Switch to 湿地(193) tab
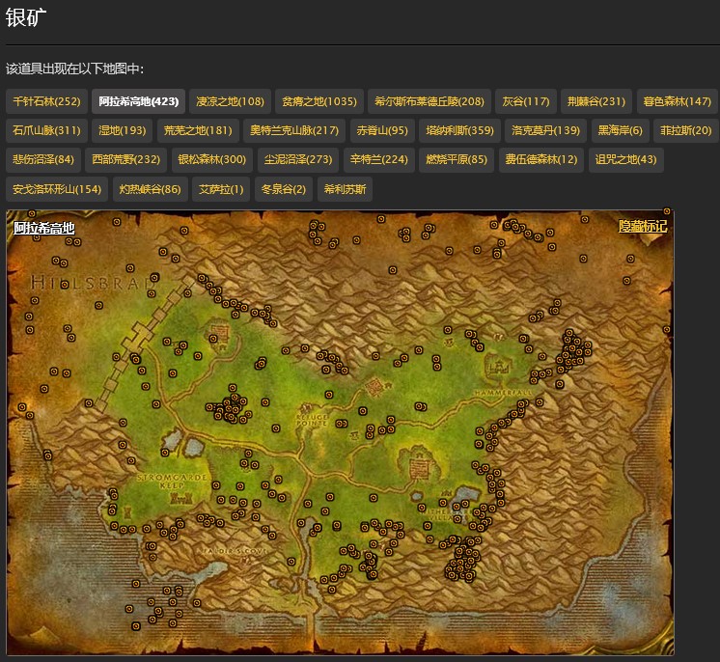 click(x=122, y=130)
